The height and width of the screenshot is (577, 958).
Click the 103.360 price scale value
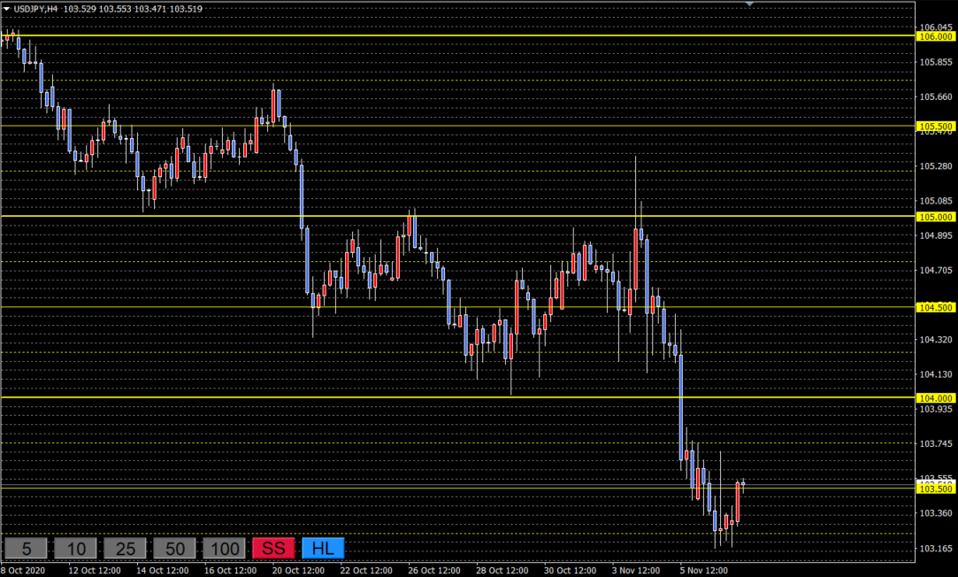click(936, 512)
